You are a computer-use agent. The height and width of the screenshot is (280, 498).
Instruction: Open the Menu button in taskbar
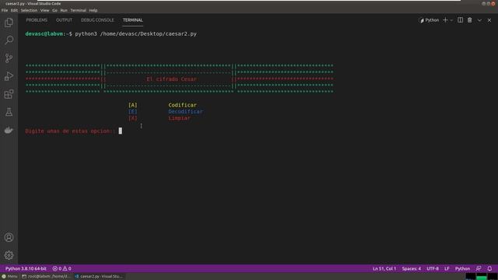tap(10, 277)
